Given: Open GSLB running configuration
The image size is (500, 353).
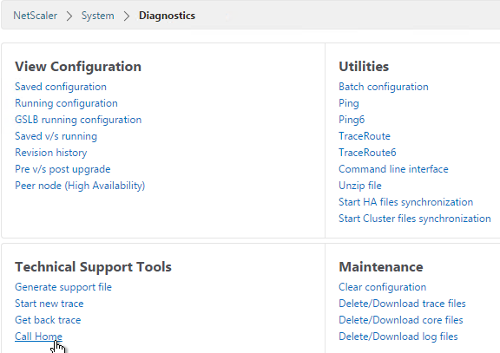Looking at the screenshot, I should [x=78, y=120].
